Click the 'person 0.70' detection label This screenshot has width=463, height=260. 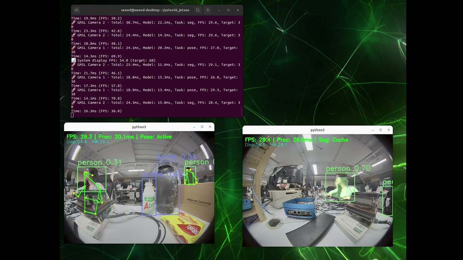click(348, 169)
